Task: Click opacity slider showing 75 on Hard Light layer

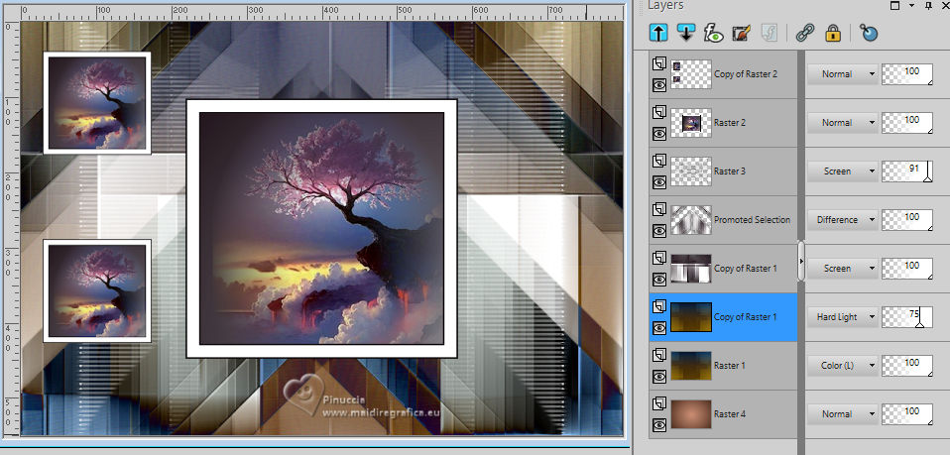Action: tap(907, 316)
